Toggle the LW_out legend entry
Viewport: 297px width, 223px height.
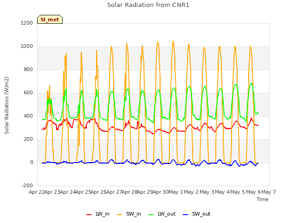coord(162,214)
